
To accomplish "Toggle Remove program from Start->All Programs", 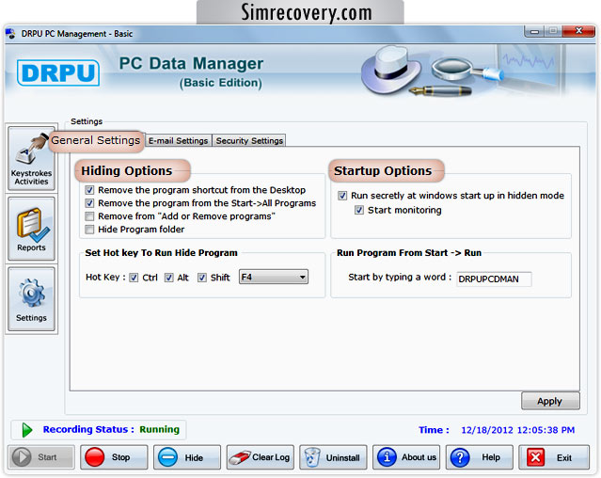I will (x=89, y=203).
